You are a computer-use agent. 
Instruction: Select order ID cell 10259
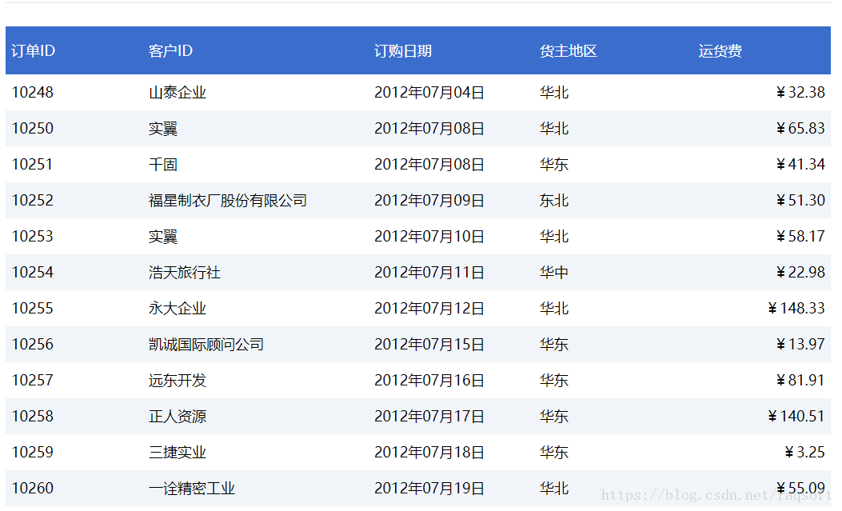click(33, 452)
